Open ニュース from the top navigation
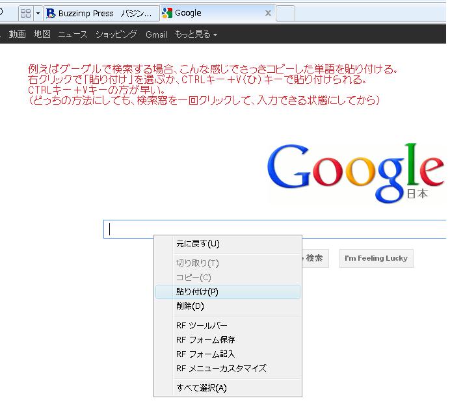 point(72,34)
